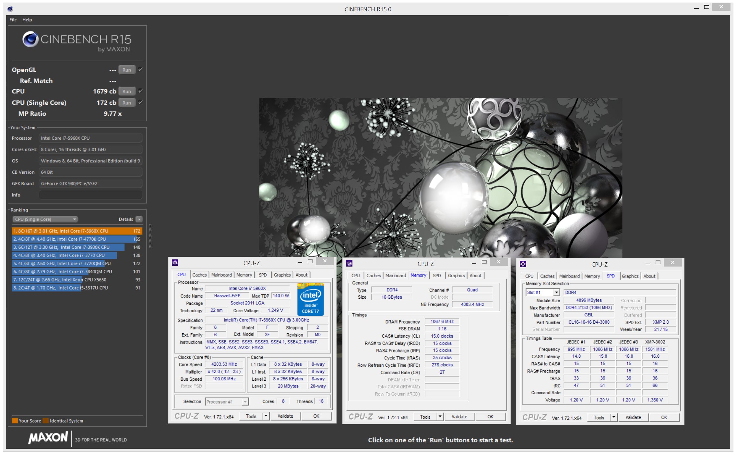Toggle the CPU (Single Core) test checkbox
The height and width of the screenshot is (453, 736).
tap(140, 102)
